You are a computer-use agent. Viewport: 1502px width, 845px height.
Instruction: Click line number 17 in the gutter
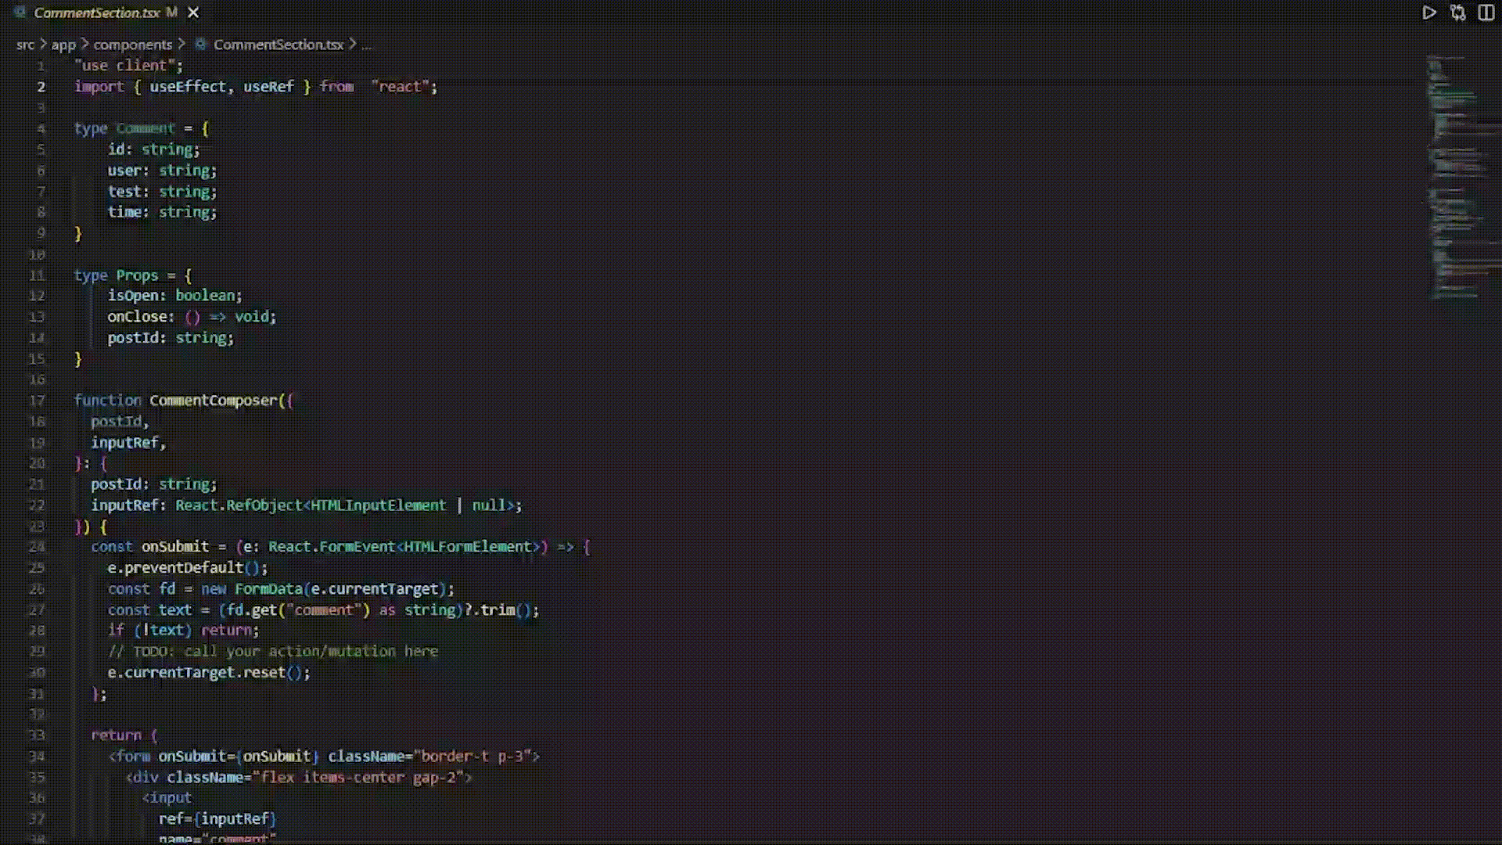[x=37, y=401]
